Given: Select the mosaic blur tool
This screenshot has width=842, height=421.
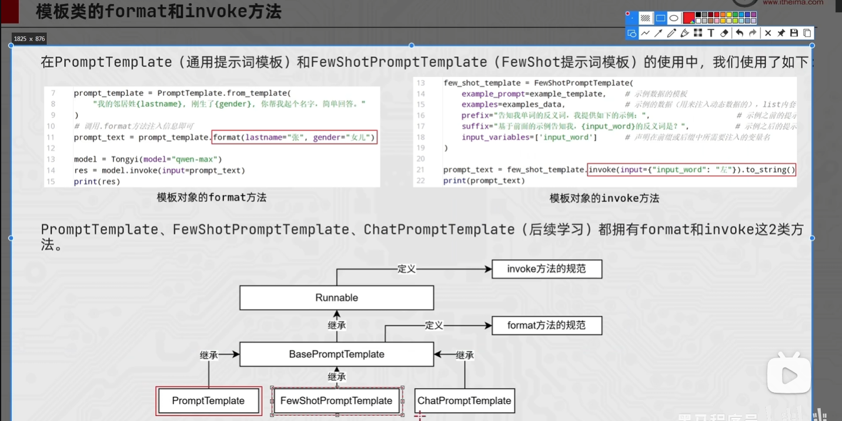Looking at the screenshot, I should tap(698, 33).
